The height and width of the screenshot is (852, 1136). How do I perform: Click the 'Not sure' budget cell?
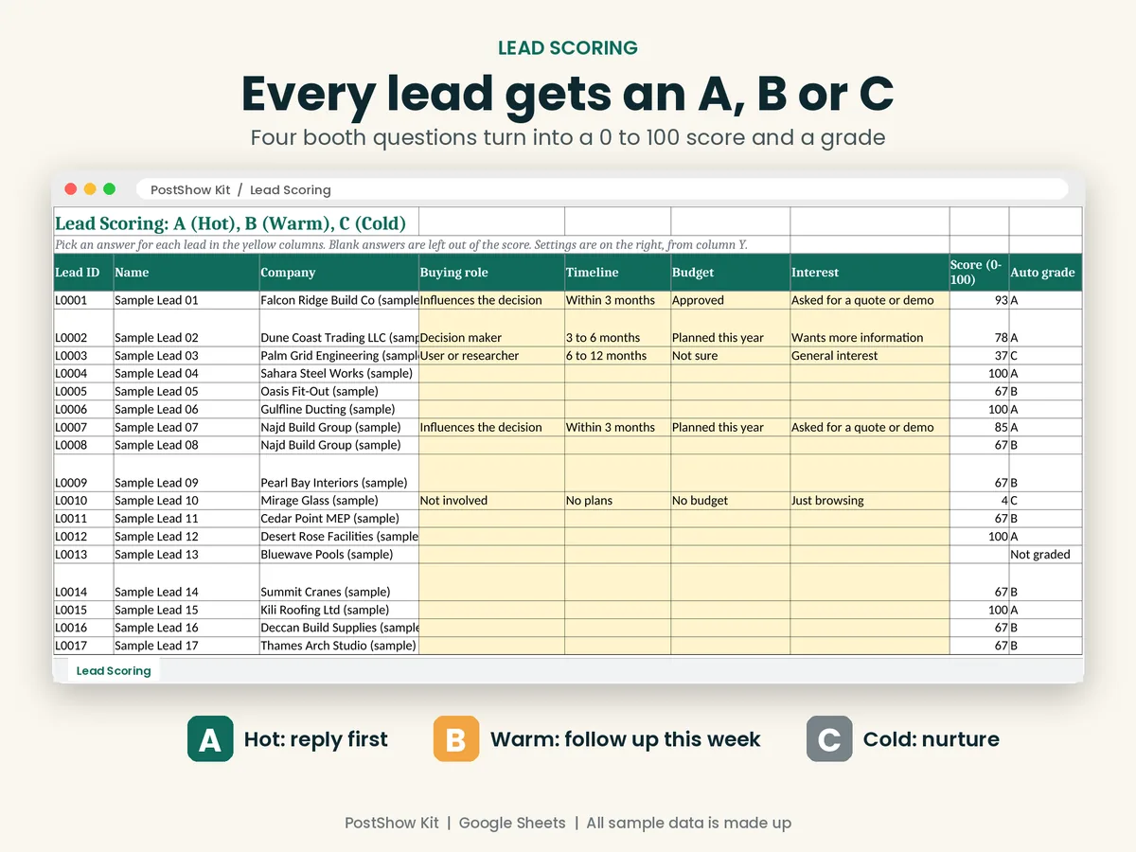[730, 356]
